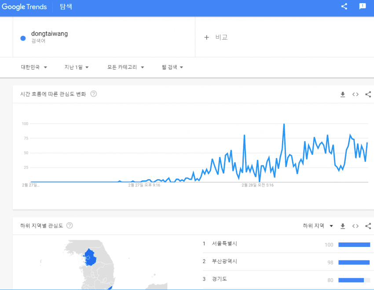Expand the 웹 검색 search type dropdown
The height and width of the screenshot is (290, 374).
tap(172, 67)
